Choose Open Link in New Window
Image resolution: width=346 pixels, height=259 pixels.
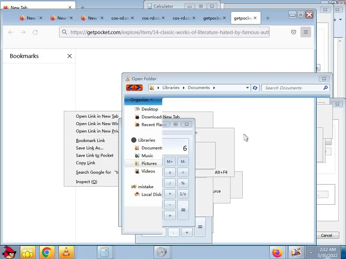(x=97, y=124)
